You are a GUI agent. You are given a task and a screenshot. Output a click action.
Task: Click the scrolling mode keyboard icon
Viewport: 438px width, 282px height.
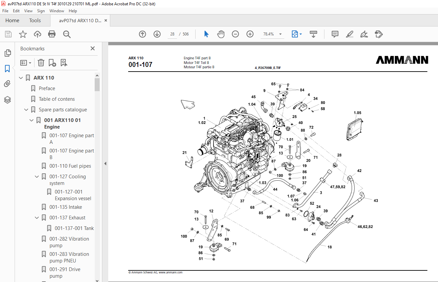(313, 34)
